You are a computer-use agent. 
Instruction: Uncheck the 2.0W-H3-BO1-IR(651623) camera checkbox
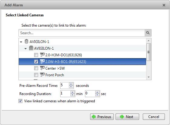[36, 62]
